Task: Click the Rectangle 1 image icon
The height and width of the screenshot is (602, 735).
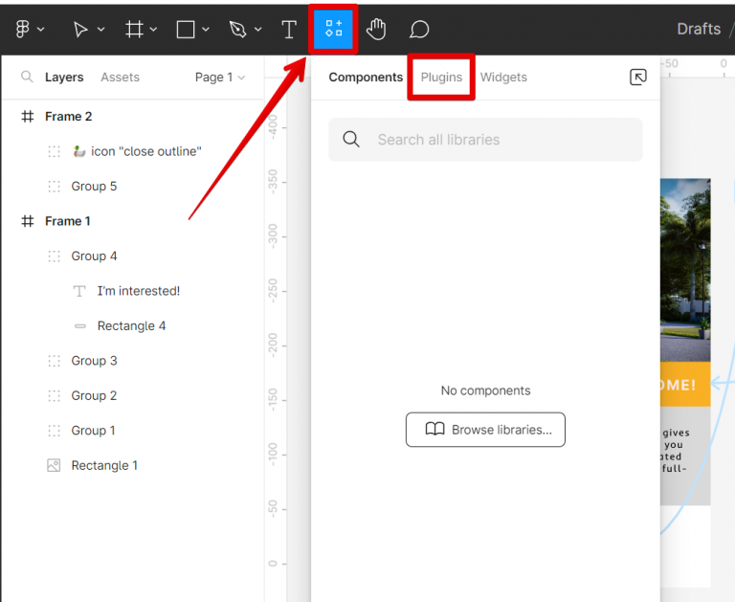Action: (54, 465)
